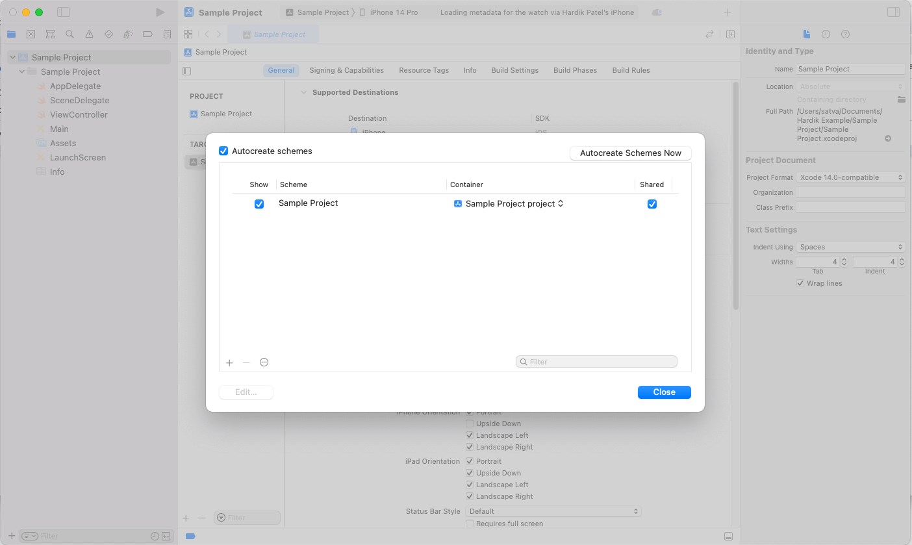Click the plus library button in toolbar
This screenshot has height=545, width=912.
click(728, 12)
